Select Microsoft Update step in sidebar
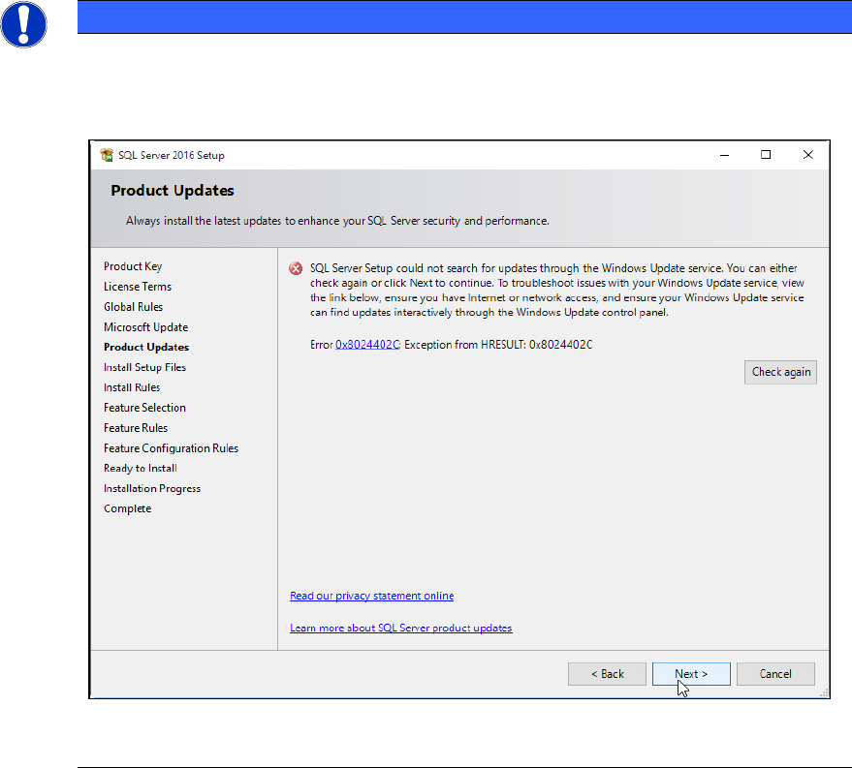Viewport: 852px width, 768px height. 145,327
